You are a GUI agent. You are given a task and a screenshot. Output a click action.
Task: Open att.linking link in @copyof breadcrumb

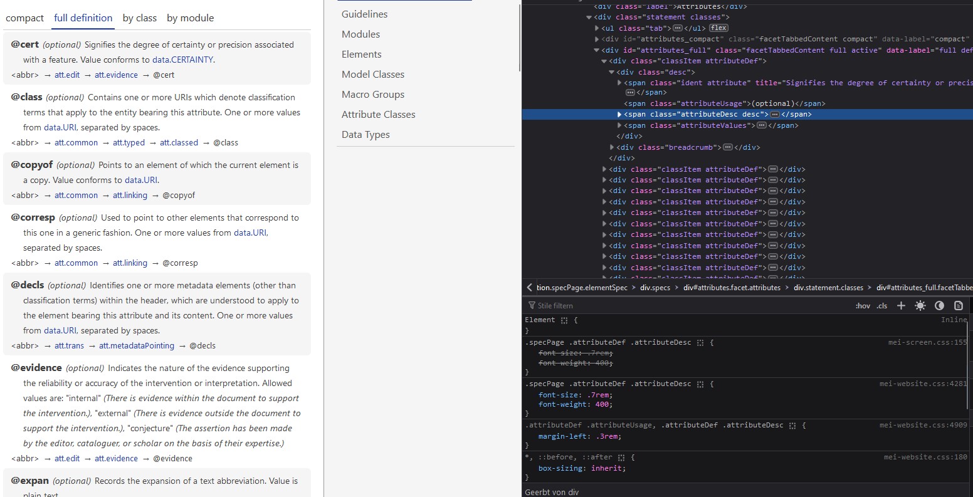[130, 196]
